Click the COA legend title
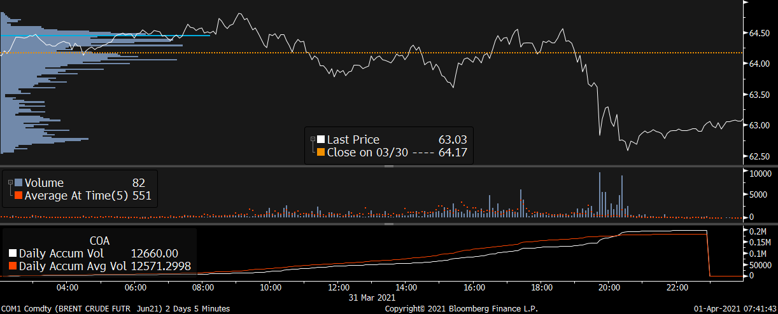 pos(99,241)
